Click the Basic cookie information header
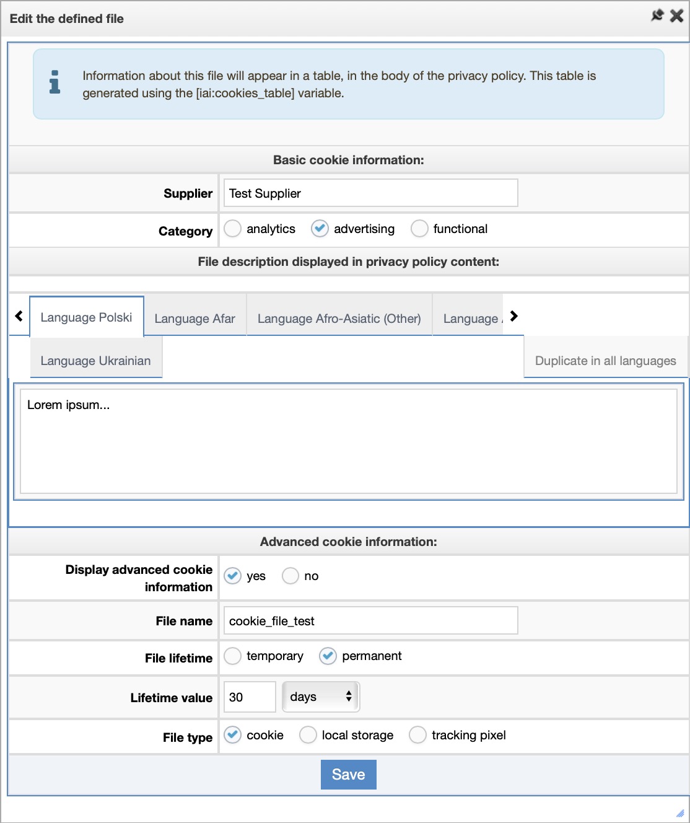The image size is (690, 823). (x=349, y=160)
